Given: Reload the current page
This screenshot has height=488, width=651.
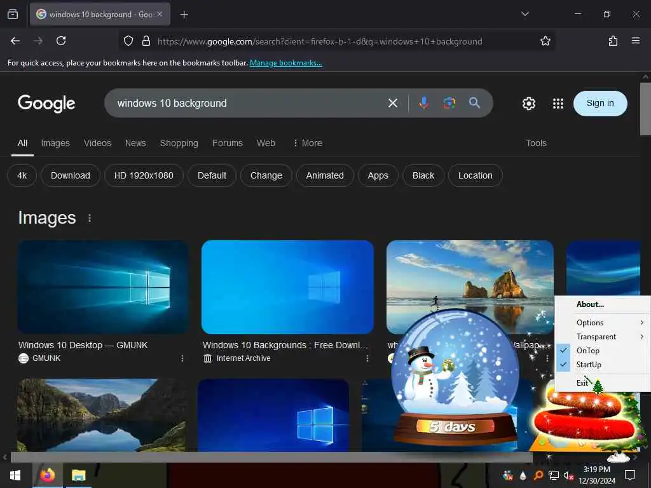Looking at the screenshot, I should click(x=61, y=41).
